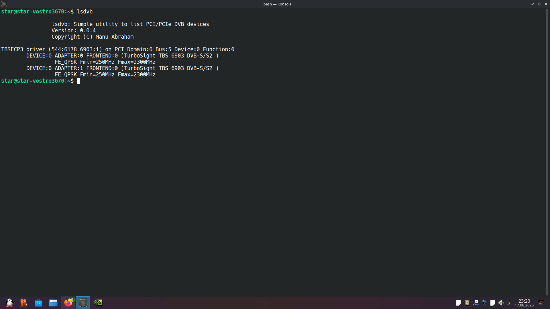Viewport: 550px width, 309px height.
Task: Open the NVIDIA settings application
Action: pyautogui.click(x=98, y=302)
